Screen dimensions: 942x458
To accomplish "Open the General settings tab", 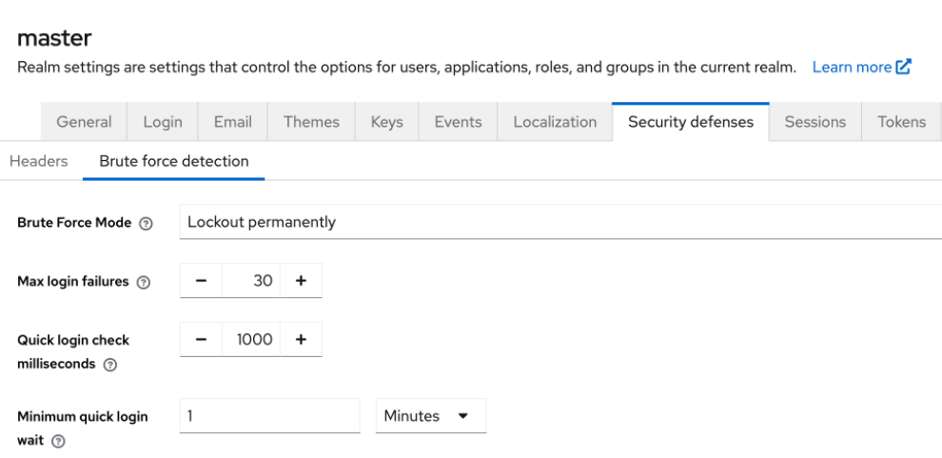I will click(84, 122).
